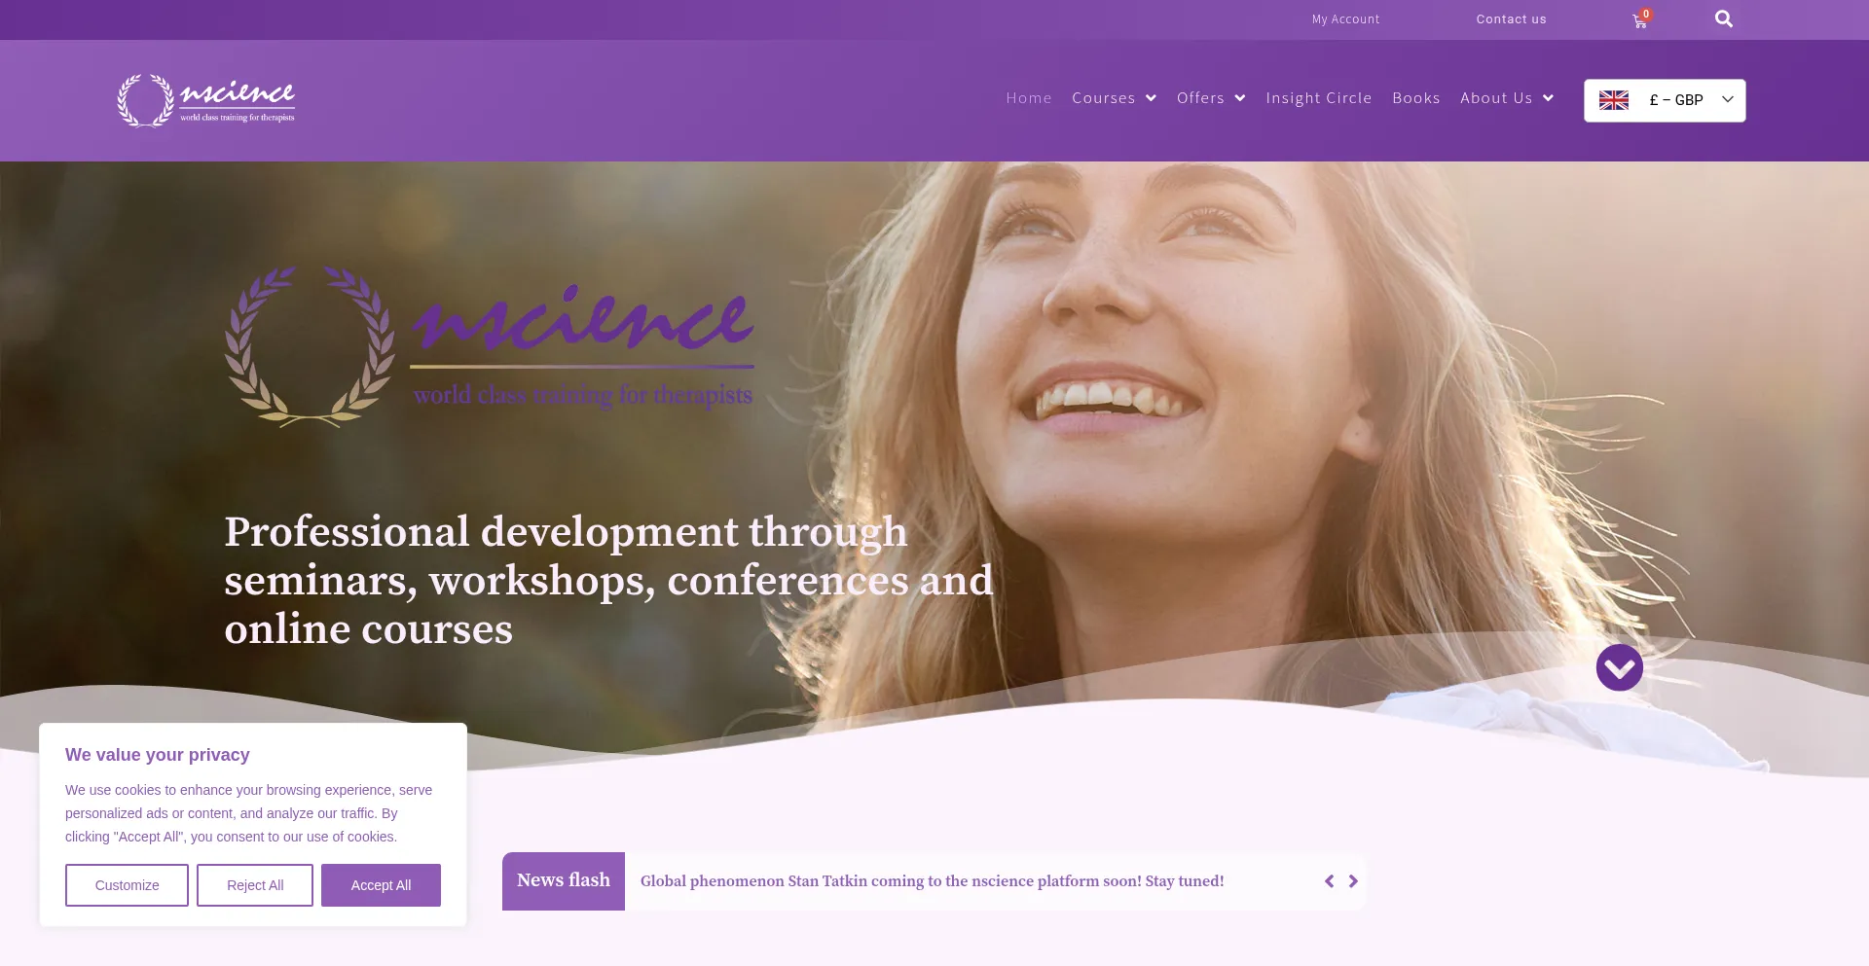This screenshot has height=966, width=1869.
Task: Show next news flash item
Action: (1353, 881)
